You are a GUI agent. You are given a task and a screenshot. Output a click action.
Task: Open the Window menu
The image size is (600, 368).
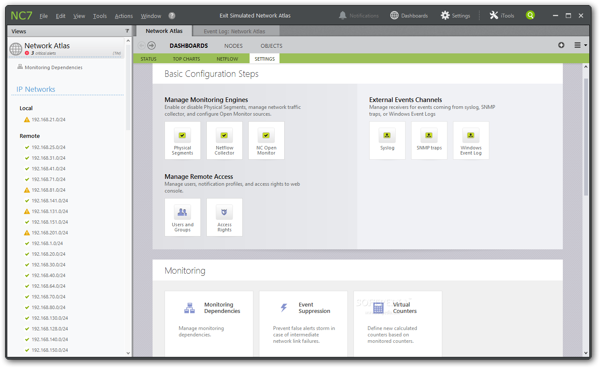click(x=151, y=16)
